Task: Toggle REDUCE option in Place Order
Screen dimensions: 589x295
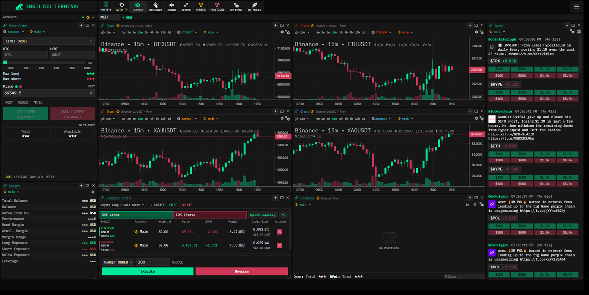Action: [23, 102]
